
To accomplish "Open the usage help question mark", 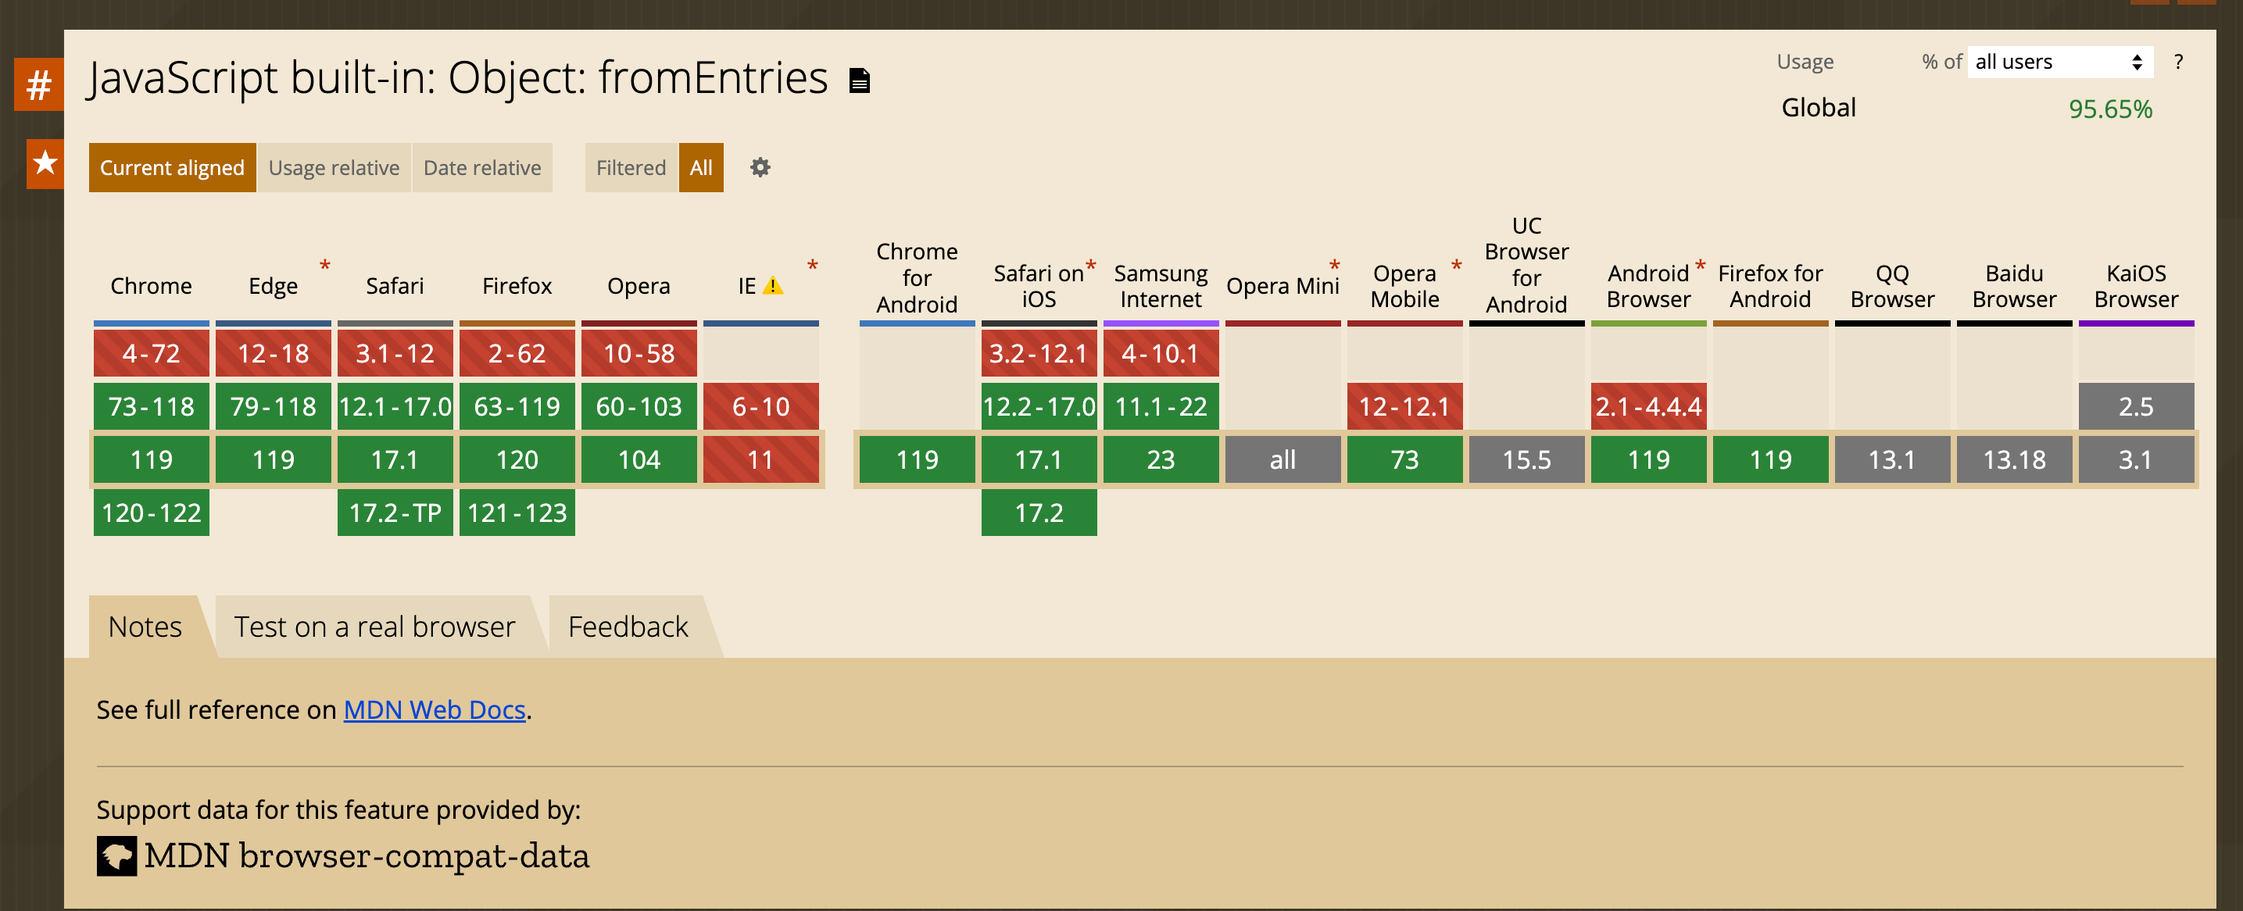I will [x=2179, y=62].
